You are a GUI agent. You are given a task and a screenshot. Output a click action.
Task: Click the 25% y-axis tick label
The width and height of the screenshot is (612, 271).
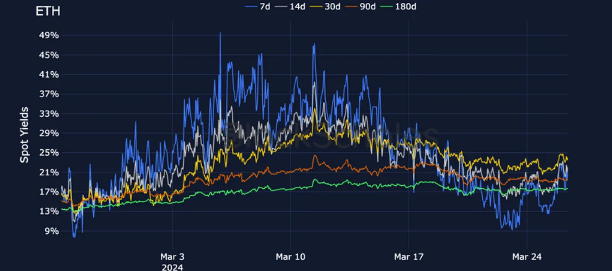49,153
